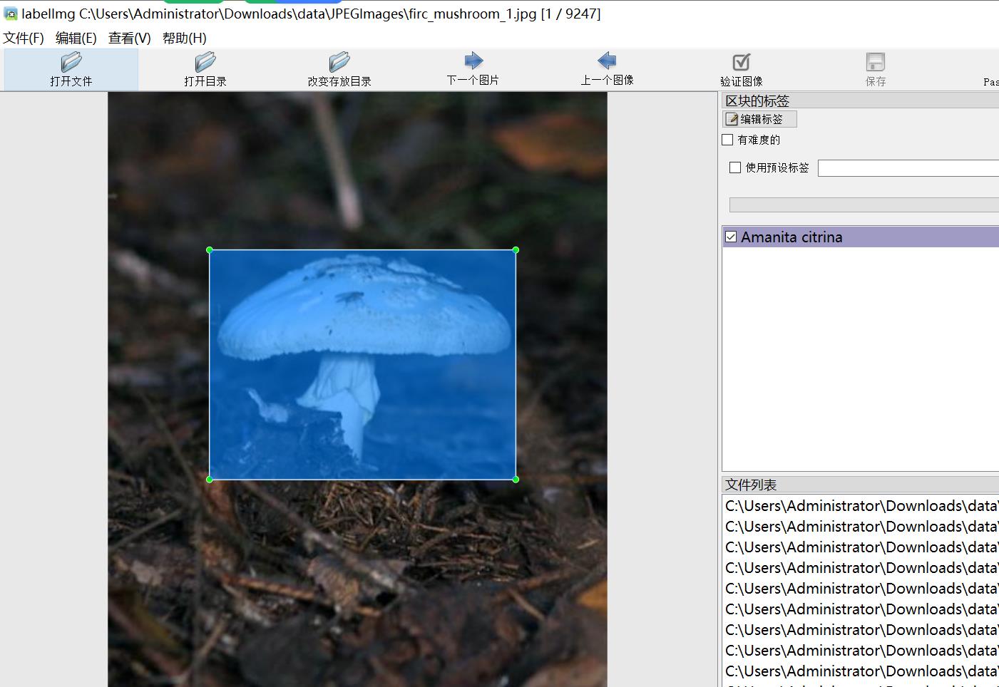Screen dimensions: 999x687
Task: Select fifth file path in 文件列表
Action: pos(861,589)
